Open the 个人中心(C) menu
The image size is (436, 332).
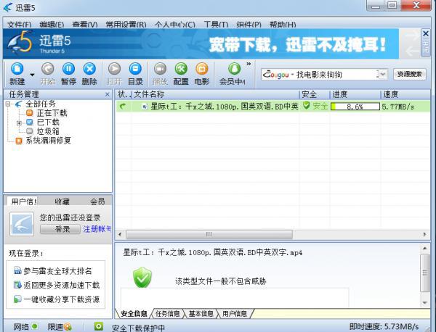(175, 25)
